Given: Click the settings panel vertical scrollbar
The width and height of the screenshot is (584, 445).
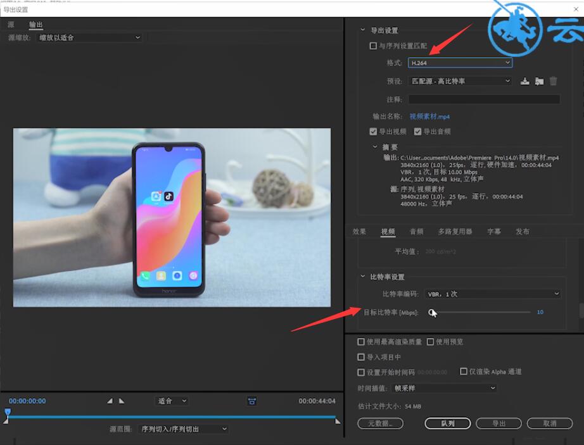Looking at the screenshot, I should click(581, 311).
